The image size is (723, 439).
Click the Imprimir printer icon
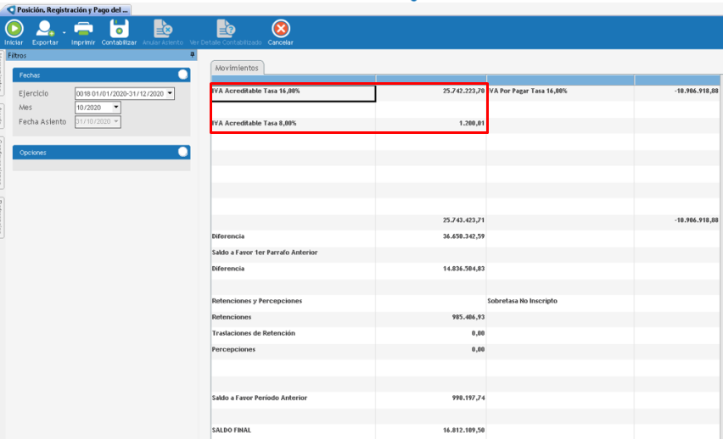[83, 29]
